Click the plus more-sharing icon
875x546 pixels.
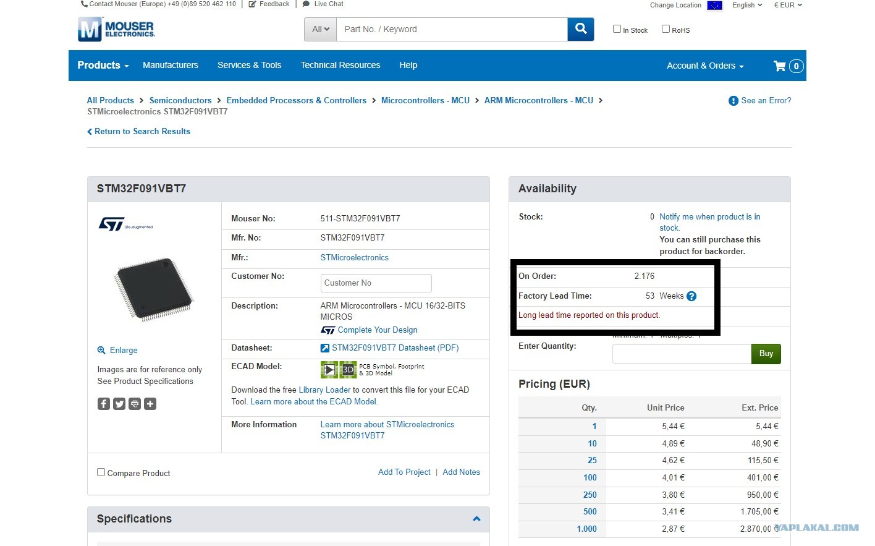pos(150,404)
